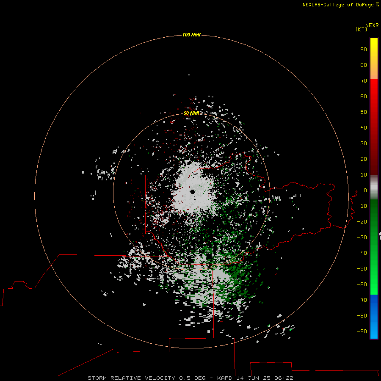
Task: Click the 30 value on velocity scale
Action: [x=364, y=144]
